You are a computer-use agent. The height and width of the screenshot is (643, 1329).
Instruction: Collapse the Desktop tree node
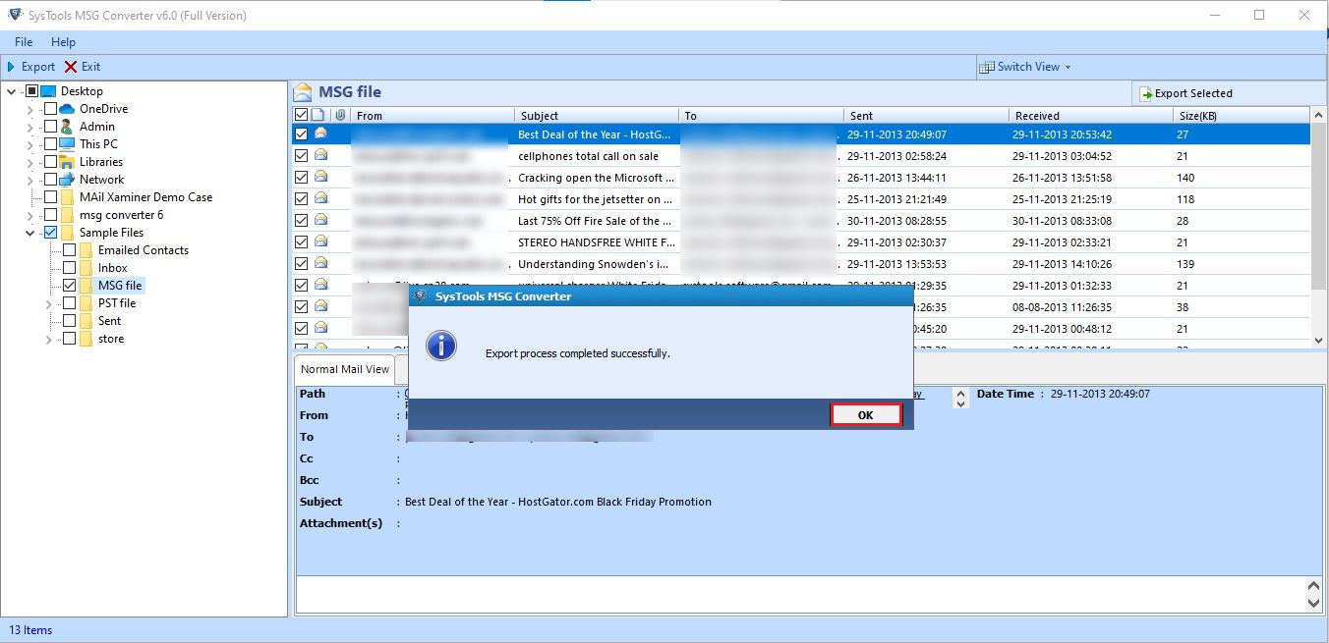click(x=12, y=91)
